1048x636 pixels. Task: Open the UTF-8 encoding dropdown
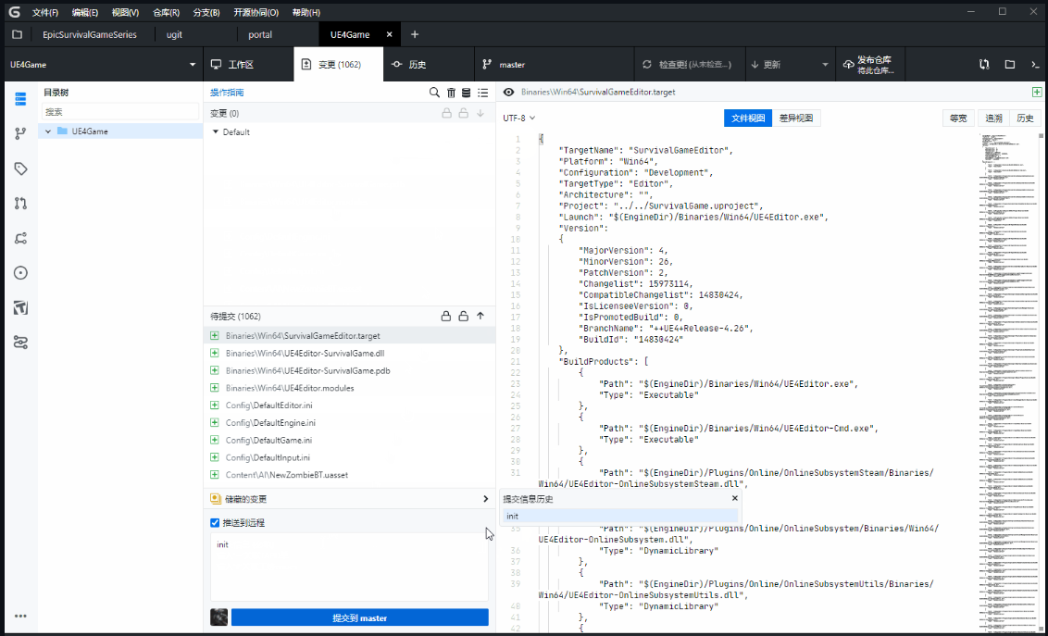point(518,118)
